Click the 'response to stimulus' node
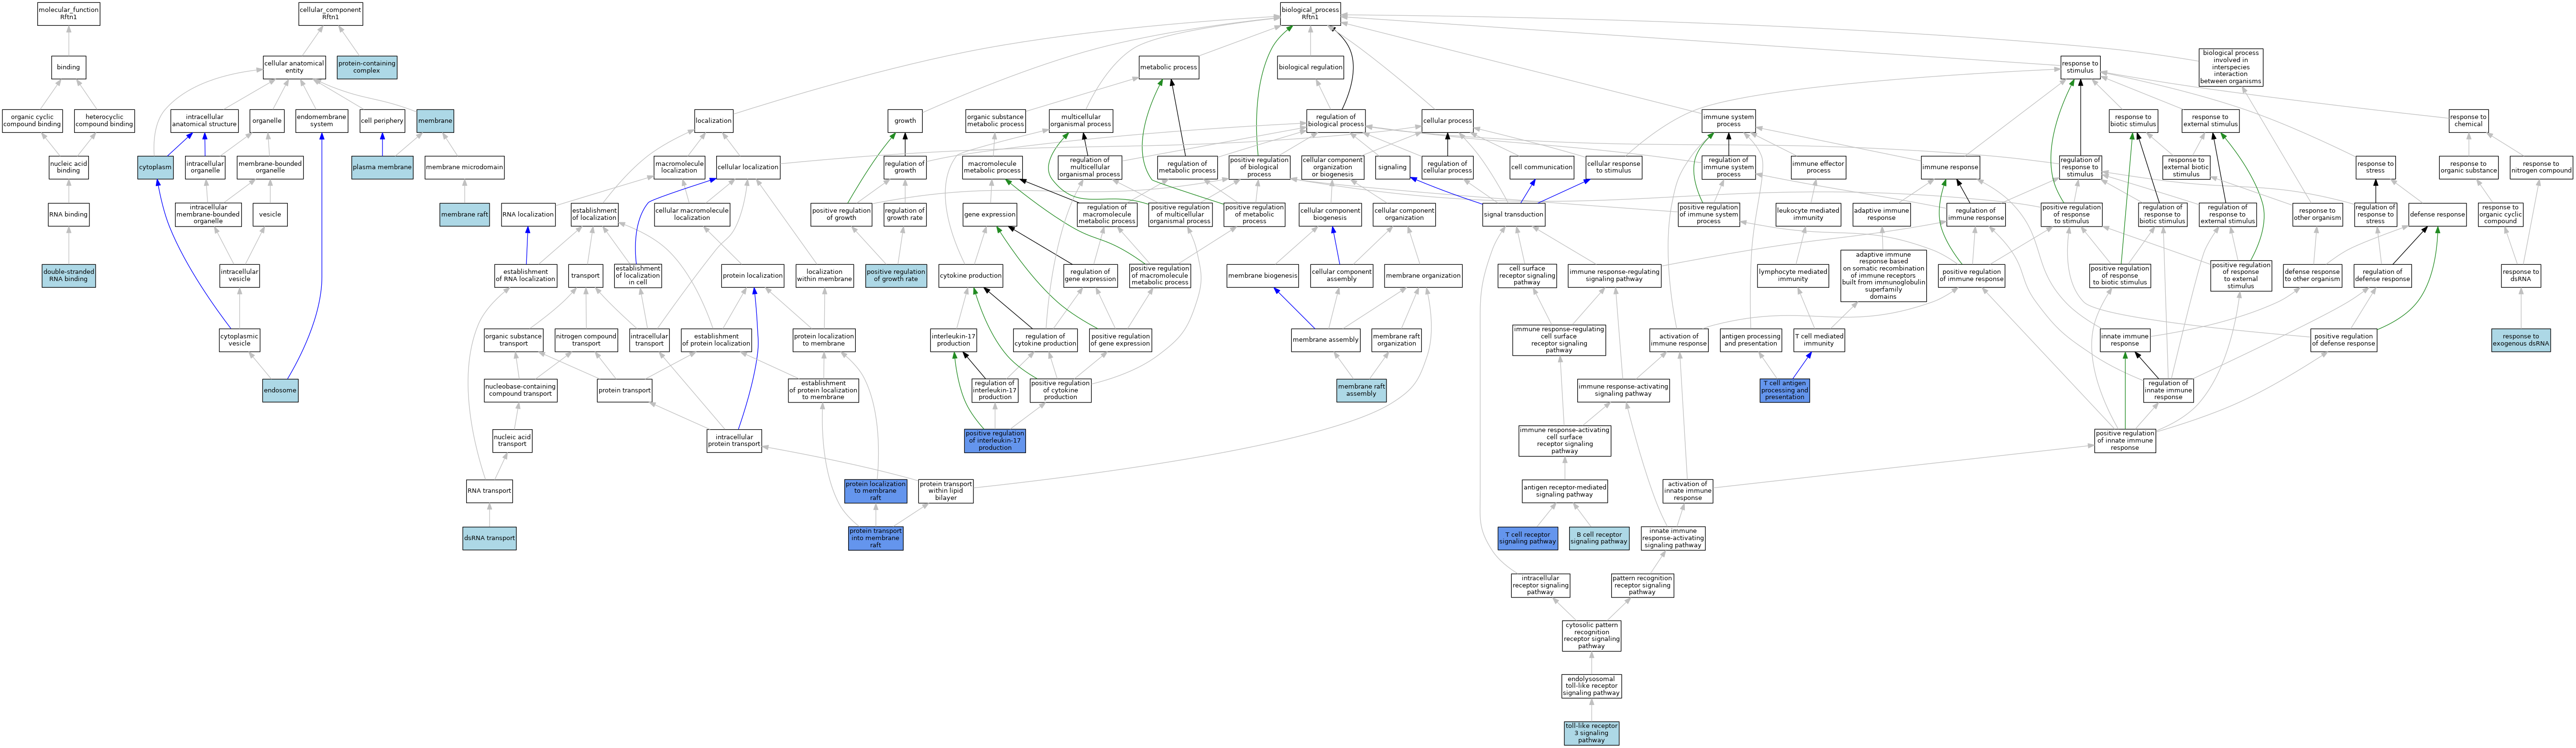Image resolution: width=2576 pixels, height=748 pixels. point(2080,67)
